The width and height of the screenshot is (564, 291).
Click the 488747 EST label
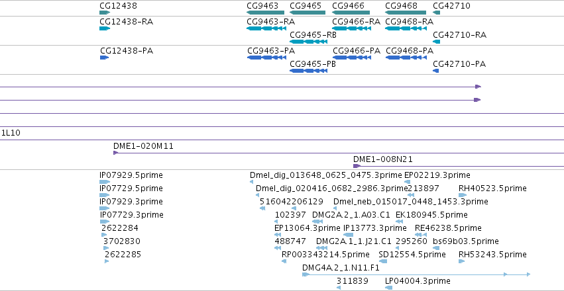[290, 241]
